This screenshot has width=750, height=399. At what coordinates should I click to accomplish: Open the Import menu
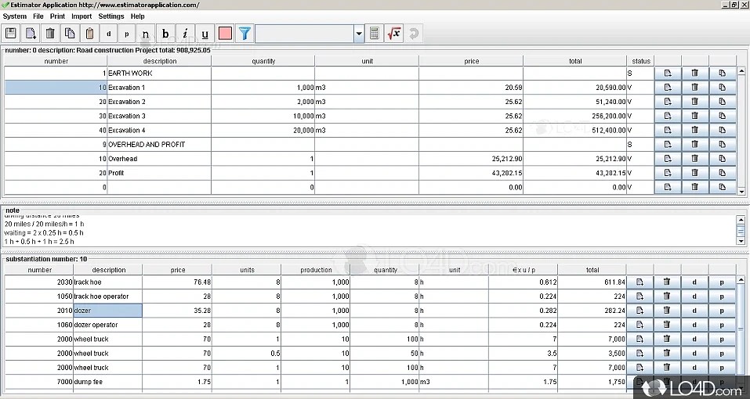pyautogui.click(x=82, y=16)
